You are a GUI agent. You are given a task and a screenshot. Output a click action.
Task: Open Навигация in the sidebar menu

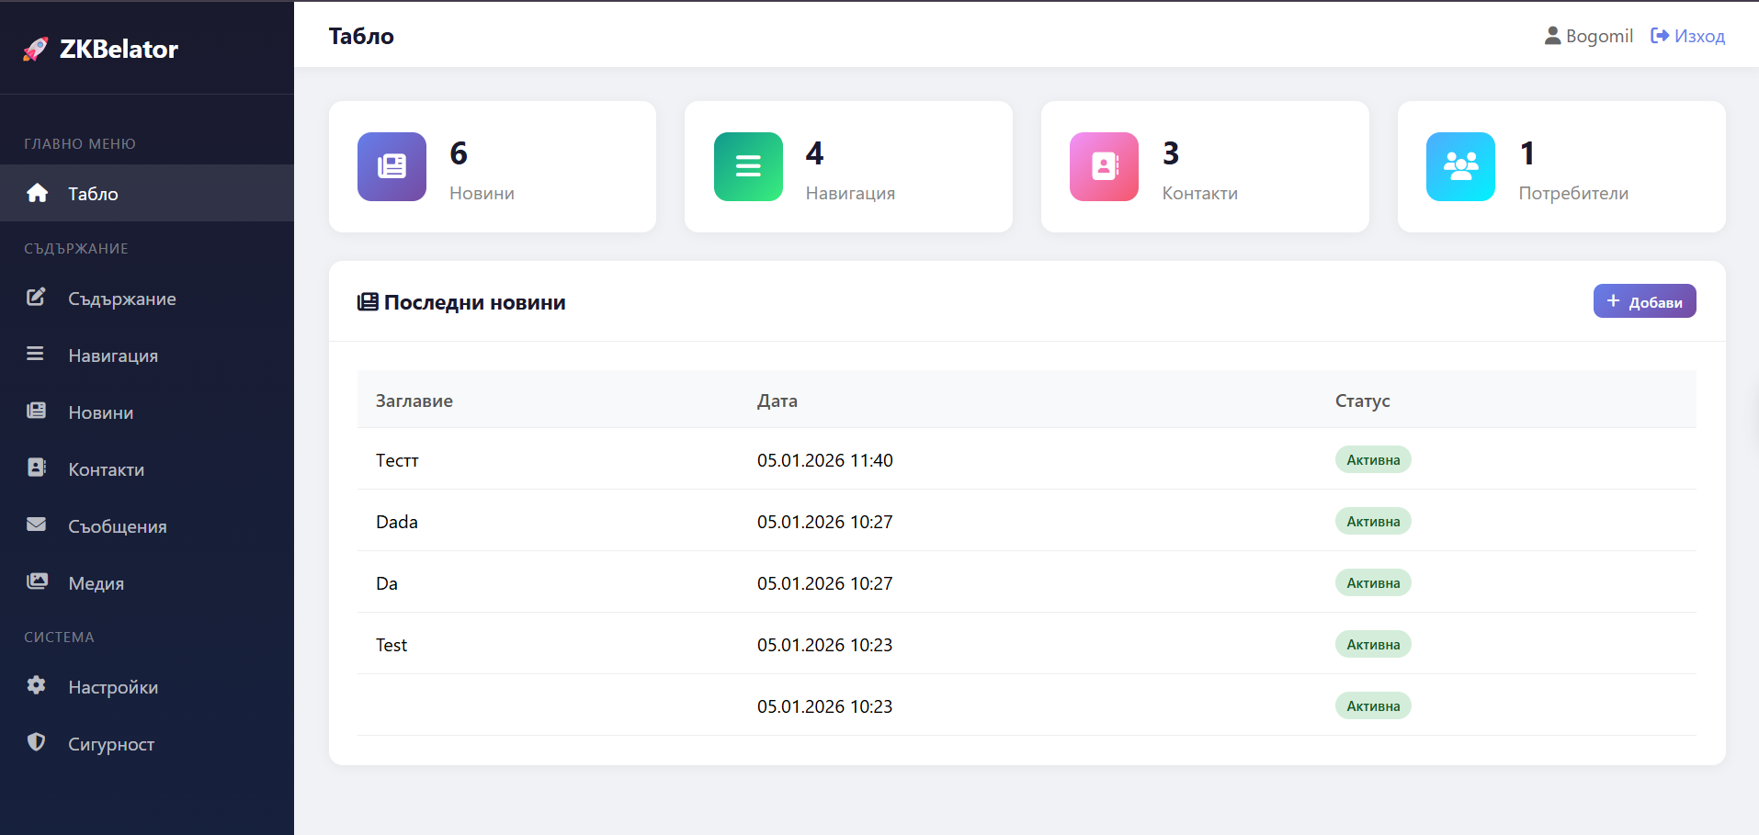pos(113,355)
